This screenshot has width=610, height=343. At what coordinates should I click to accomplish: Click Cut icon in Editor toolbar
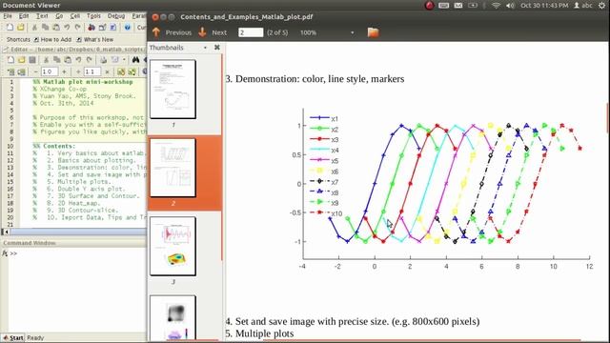click(46, 60)
